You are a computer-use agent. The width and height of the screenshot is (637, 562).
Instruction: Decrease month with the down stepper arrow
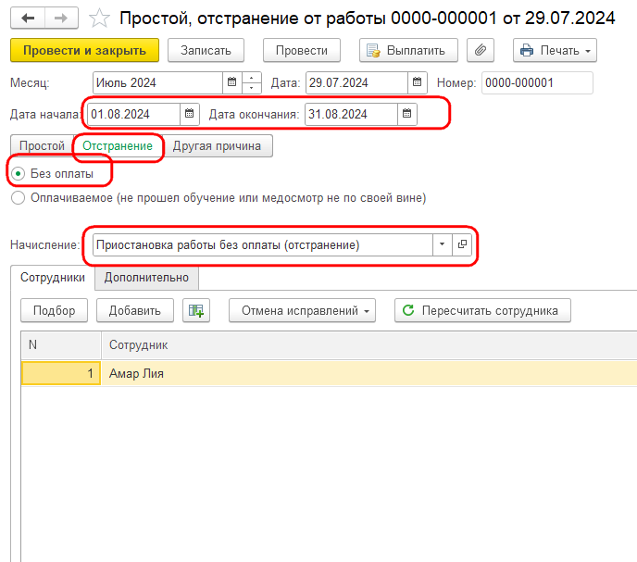click(x=252, y=88)
